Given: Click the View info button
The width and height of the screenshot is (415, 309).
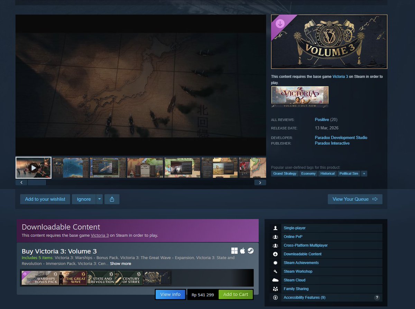Looking at the screenshot, I should pos(170,294).
